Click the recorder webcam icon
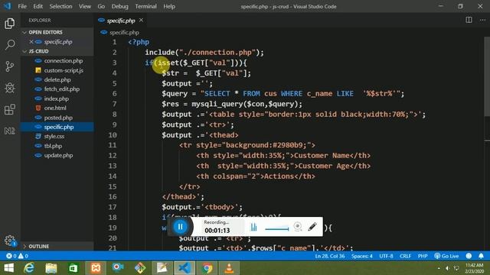The image size is (490, 275). 298,227
